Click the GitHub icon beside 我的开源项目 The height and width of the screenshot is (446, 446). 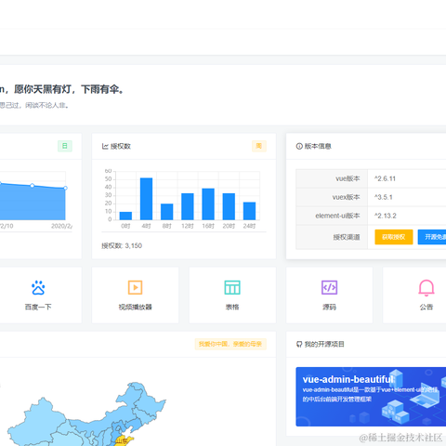pyautogui.click(x=299, y=344)
